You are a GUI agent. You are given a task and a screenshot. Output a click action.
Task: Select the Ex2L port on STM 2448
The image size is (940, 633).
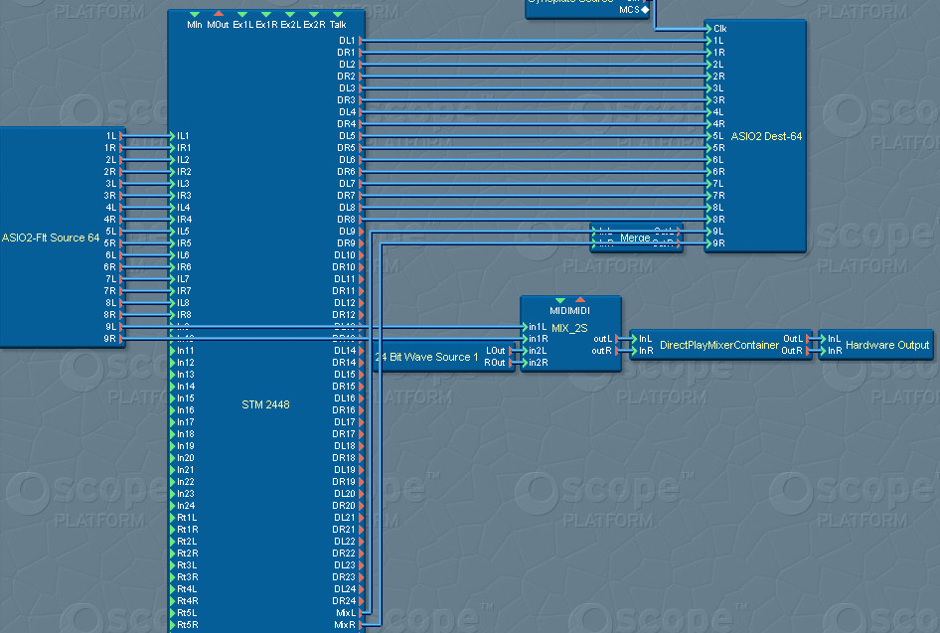(290, 14)
